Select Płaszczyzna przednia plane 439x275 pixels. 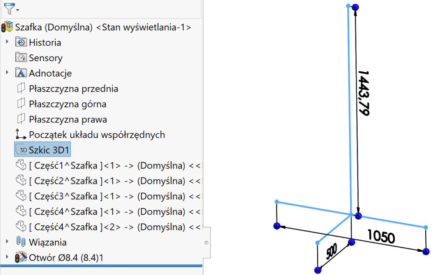[x=73, y=89]
